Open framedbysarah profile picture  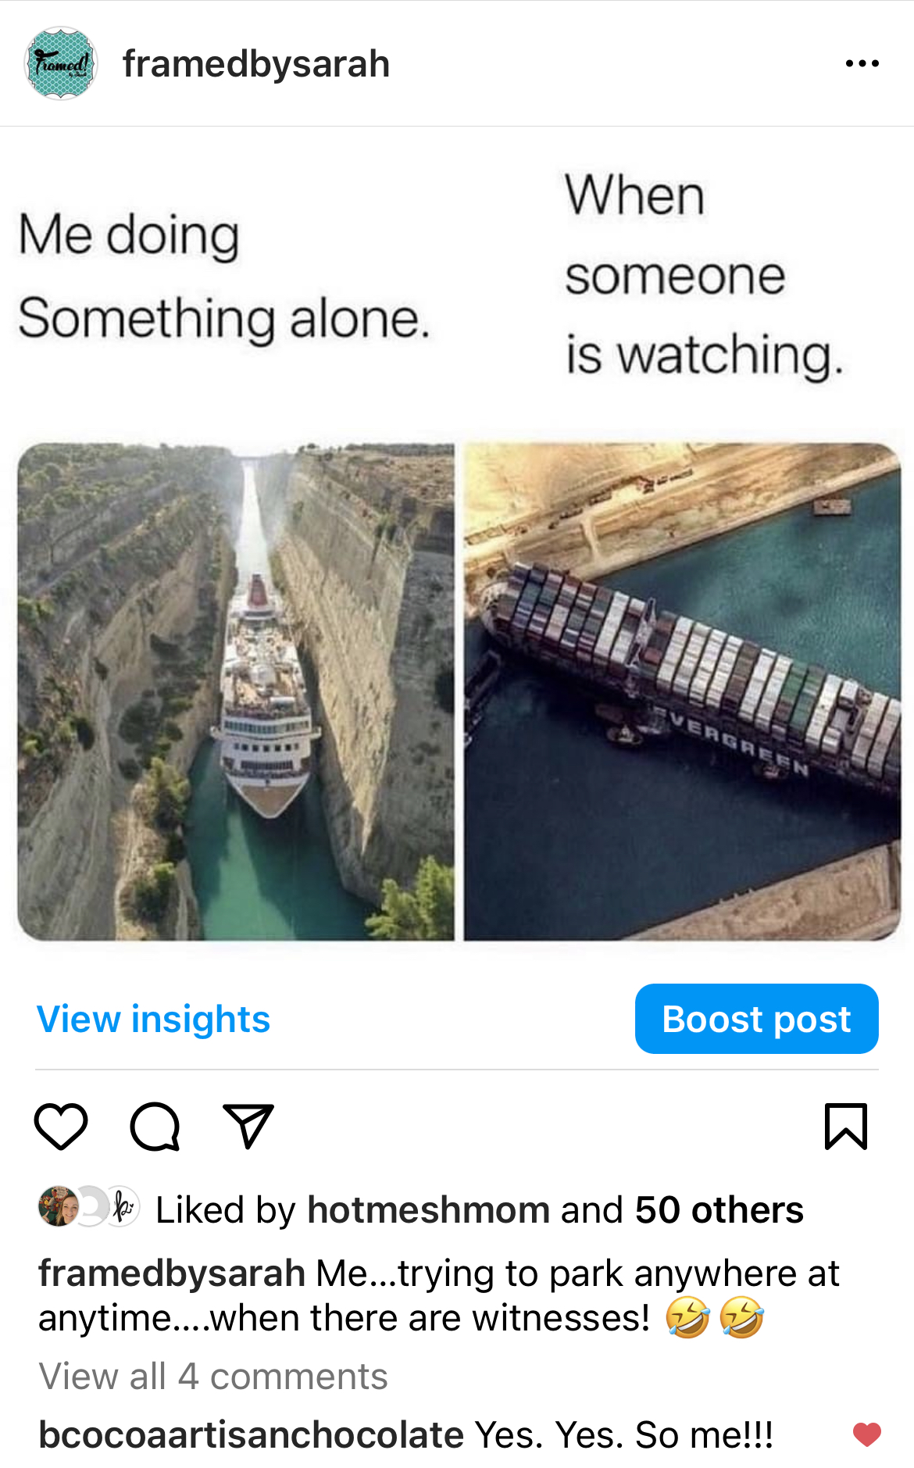61,63
